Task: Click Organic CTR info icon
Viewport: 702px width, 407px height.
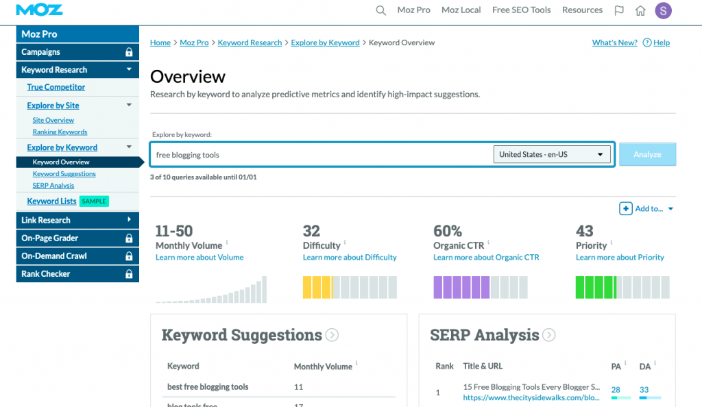Action: 488,242
